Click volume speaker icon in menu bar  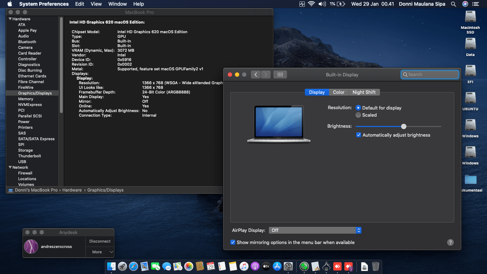point(322,4)
